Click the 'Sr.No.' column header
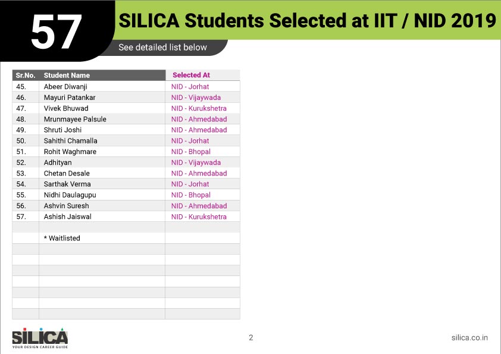This screenshot has width=501, height=354. (26, 76)
